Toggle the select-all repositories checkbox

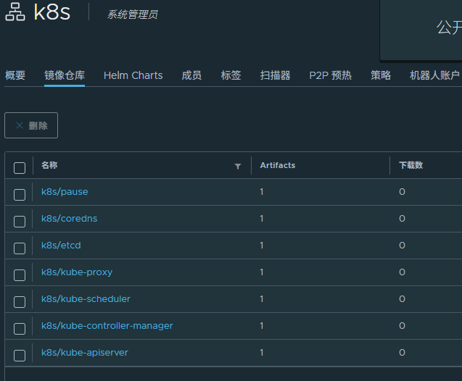click(20, 168)
